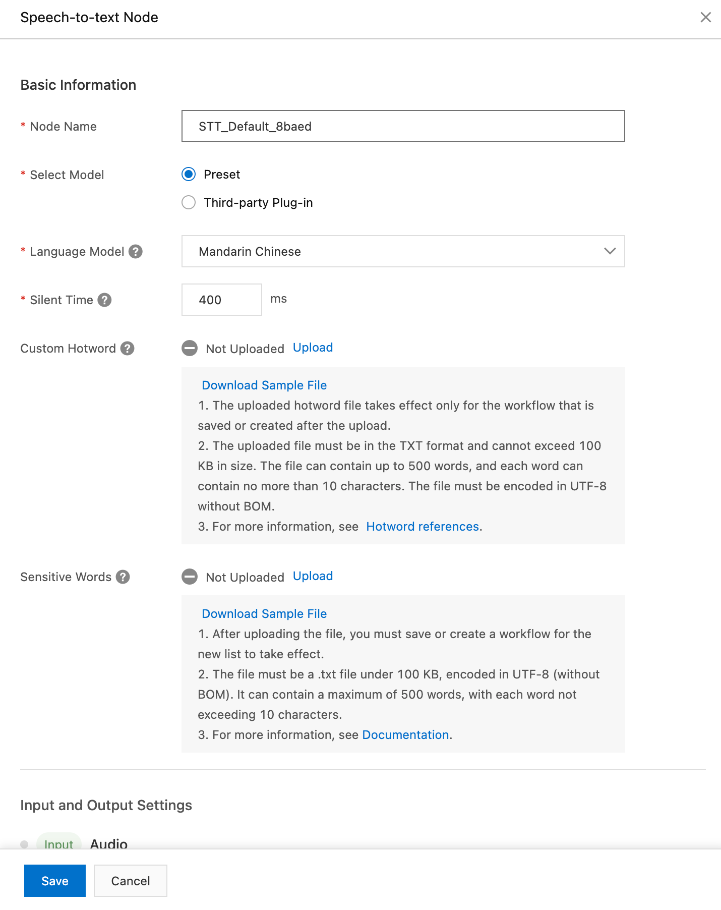This screenshot has height=910, width=721.
Task: Download the Custom Hotword sample file
Action: click(264, 385)
